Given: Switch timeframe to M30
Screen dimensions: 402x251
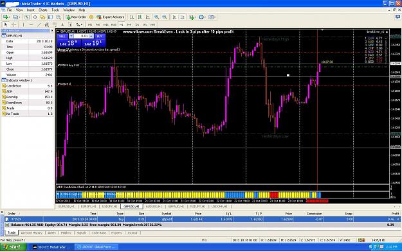Looking at the screenshot, I should pyautogui.click(x=114, y=24).
